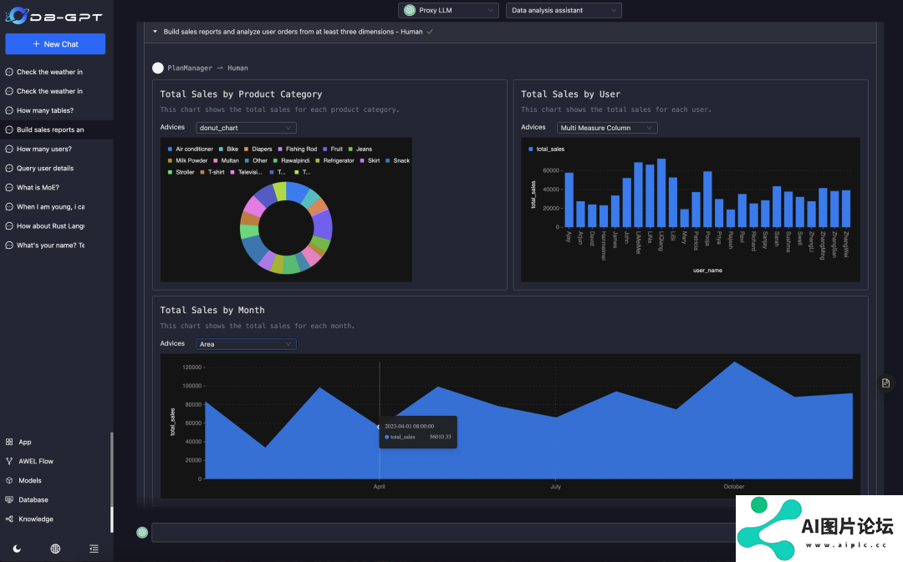Viewport: 903px width, 562px height.
Task: Open Models page
Action: pos(30,481)
